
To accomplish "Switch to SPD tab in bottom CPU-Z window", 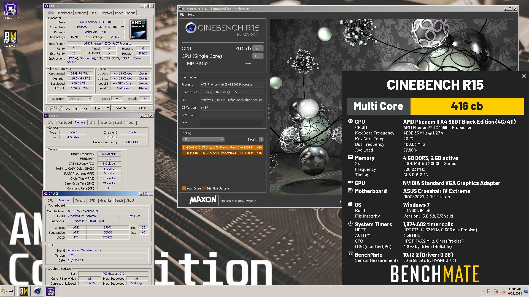I will coord(93,200).
